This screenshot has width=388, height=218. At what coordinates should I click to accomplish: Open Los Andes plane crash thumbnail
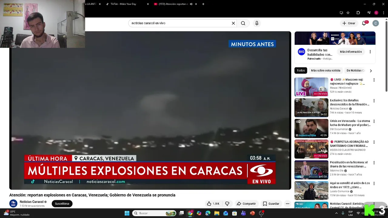tap(311, 190)
